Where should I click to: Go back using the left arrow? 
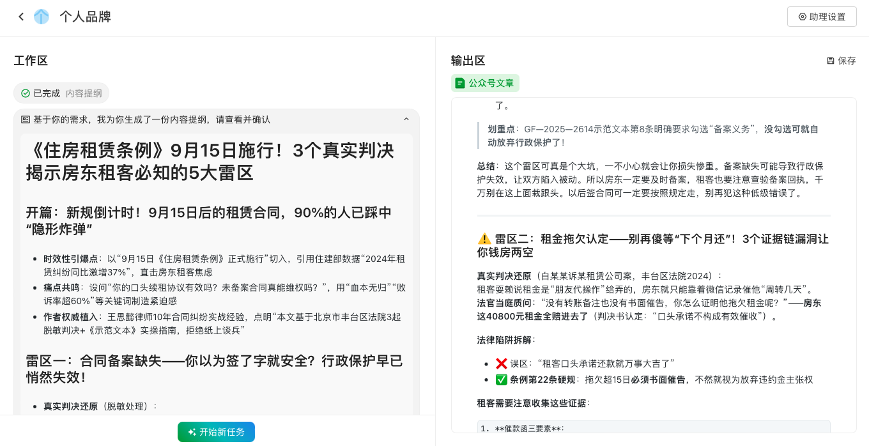click(x=21, y=17)
